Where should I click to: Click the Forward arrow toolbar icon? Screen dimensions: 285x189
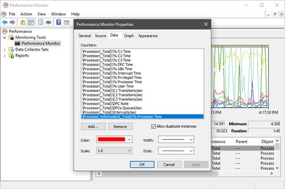tap(12, 22)
